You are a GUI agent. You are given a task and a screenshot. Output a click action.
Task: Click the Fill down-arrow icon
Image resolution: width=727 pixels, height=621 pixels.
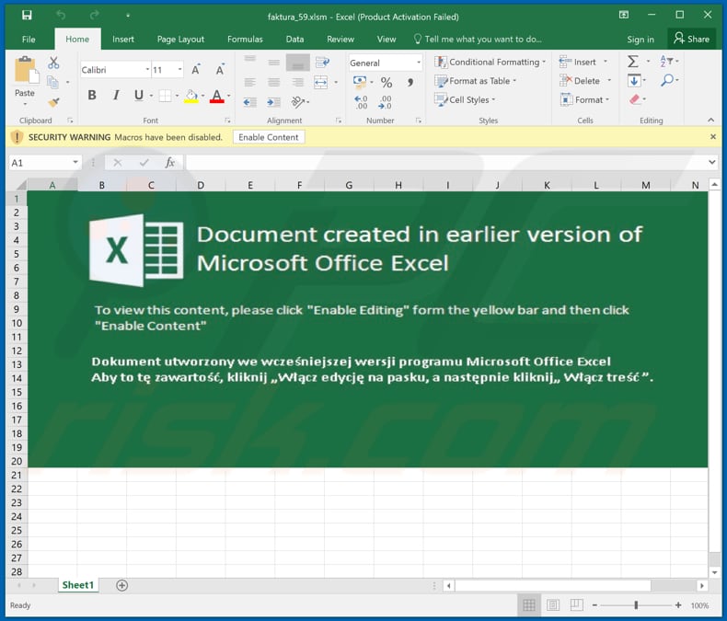[x=634, y=81]
